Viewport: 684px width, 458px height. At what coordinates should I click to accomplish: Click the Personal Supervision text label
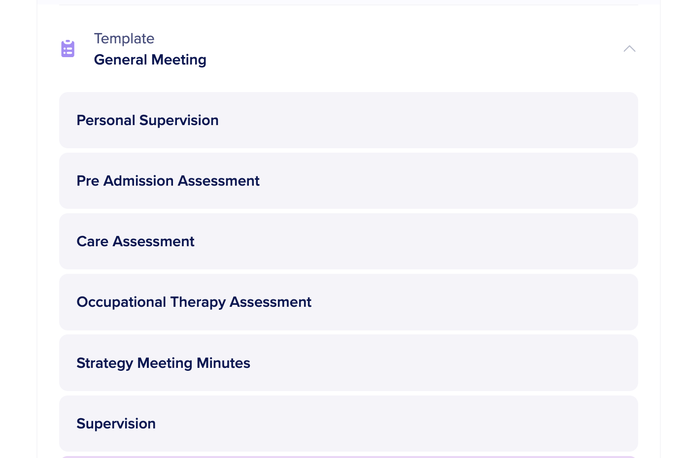[x=147, y=120]
